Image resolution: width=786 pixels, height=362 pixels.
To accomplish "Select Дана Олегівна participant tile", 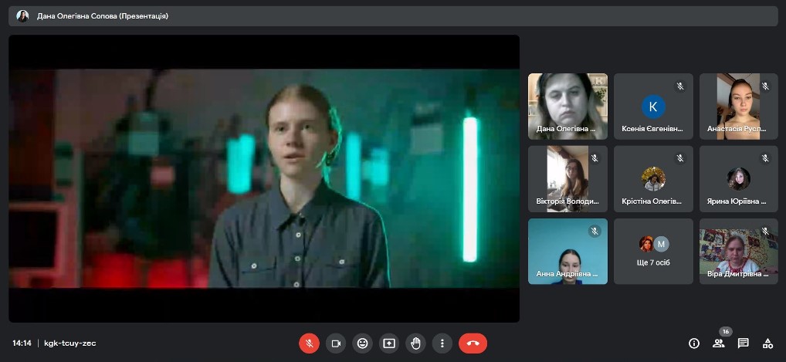I will [x=568, y=107].
